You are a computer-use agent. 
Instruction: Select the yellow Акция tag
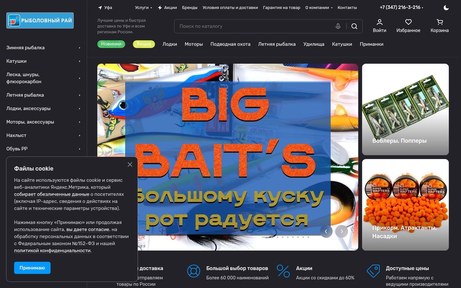pyautogui.click(x=144, y=44)
